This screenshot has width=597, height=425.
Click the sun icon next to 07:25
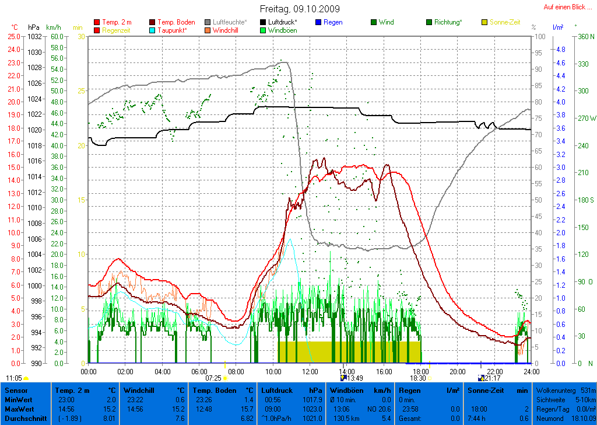coord(225,378)
